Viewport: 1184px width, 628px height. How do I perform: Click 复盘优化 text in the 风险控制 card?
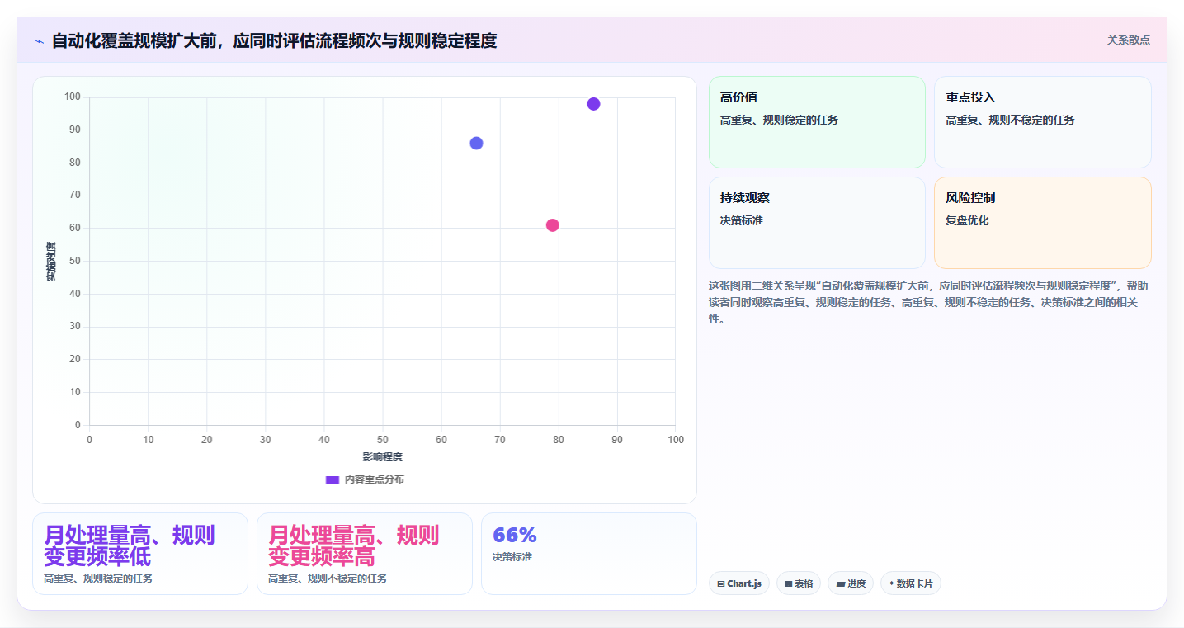[967, 220]
